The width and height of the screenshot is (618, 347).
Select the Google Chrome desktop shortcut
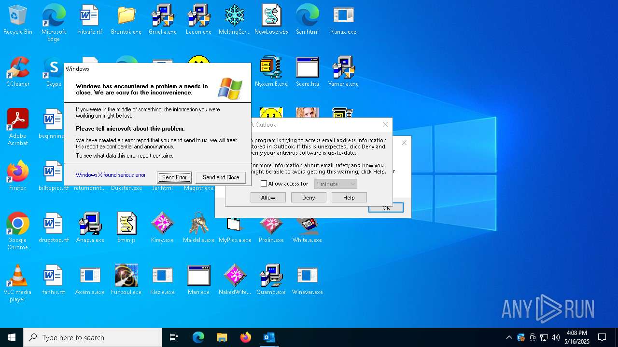click(18, 231)
